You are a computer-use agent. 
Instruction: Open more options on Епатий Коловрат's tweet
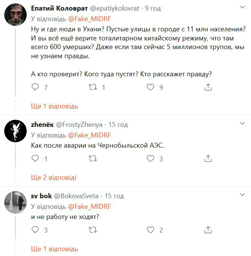(x=243, y=7)
